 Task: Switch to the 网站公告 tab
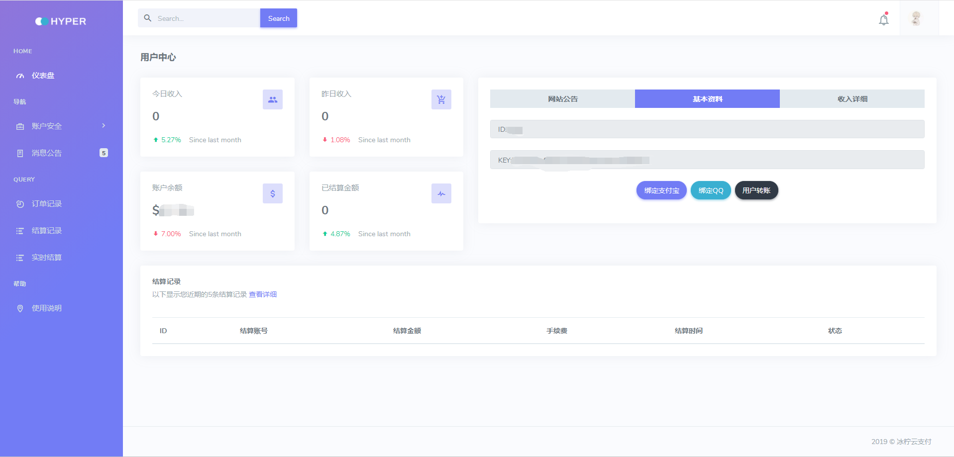coord(562,99)
